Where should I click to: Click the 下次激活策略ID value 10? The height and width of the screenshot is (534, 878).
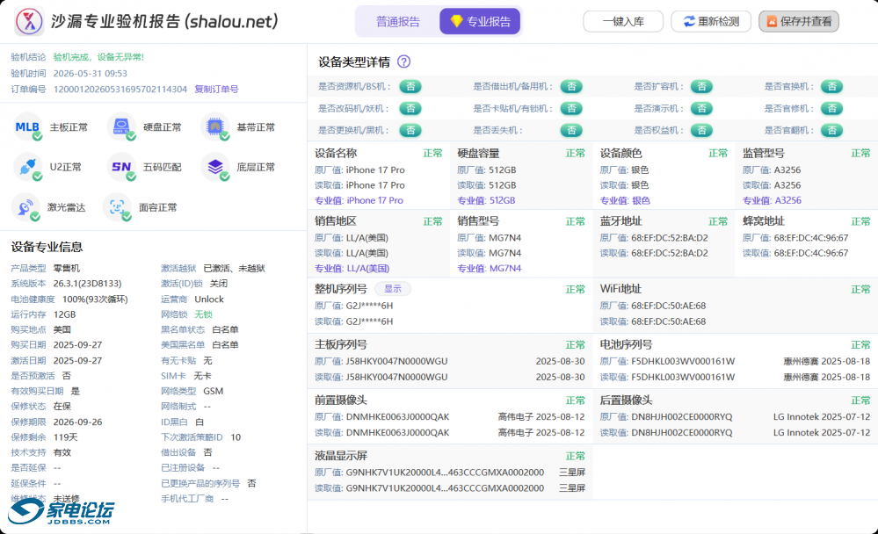click(x=236, y=437)
